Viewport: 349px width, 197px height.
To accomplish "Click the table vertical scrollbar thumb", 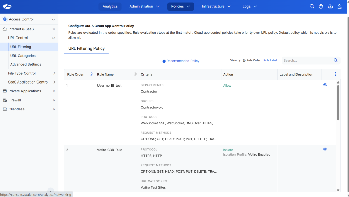I will [x=338, y=103].
